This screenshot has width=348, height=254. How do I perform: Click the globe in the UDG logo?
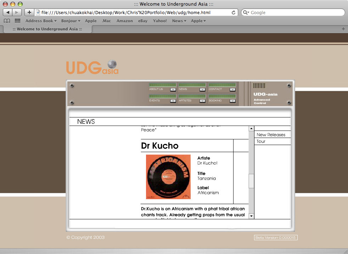(112, 64)
